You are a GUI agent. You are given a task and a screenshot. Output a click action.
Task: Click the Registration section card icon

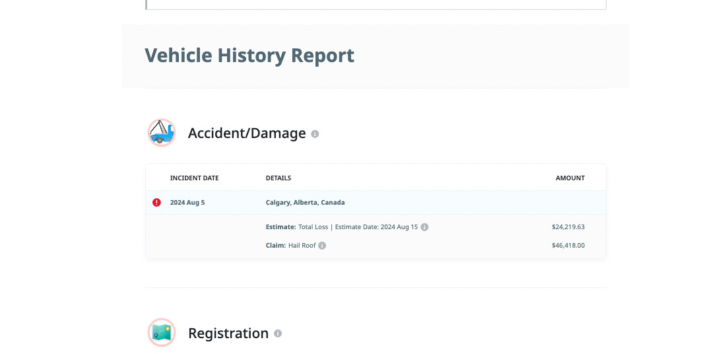click(162, 333)
